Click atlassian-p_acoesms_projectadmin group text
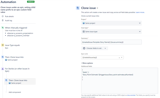Screen dimensions: 160x98 coord(20,33)
